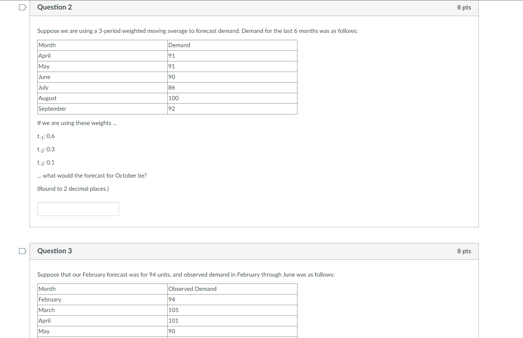Screen dimensions: 523x338
Task: Click the demand value 100
Action: [x=174, y=98]
